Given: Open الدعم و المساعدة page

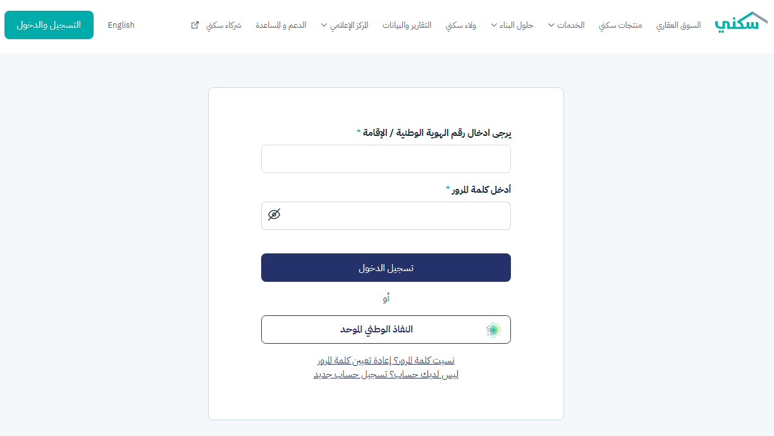Looking at the screenshot, I should (x=281, y=25).
